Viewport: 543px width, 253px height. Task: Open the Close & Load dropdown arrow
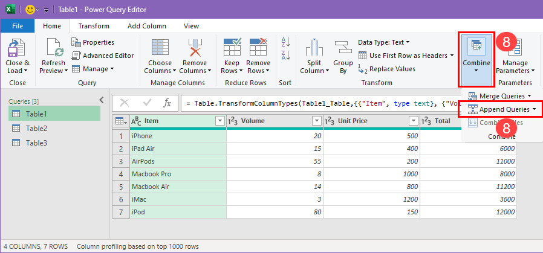pyautogui.click(x=25, y=71)
